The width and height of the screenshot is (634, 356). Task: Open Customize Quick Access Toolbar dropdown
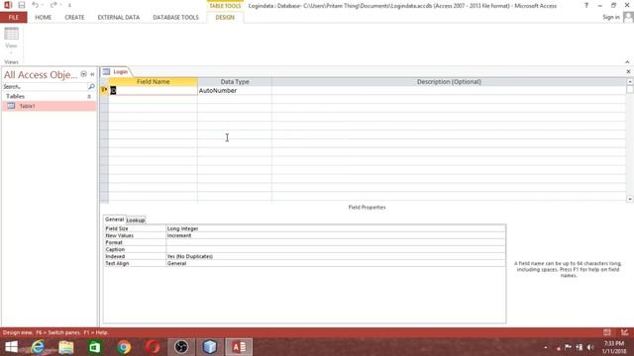69,6
